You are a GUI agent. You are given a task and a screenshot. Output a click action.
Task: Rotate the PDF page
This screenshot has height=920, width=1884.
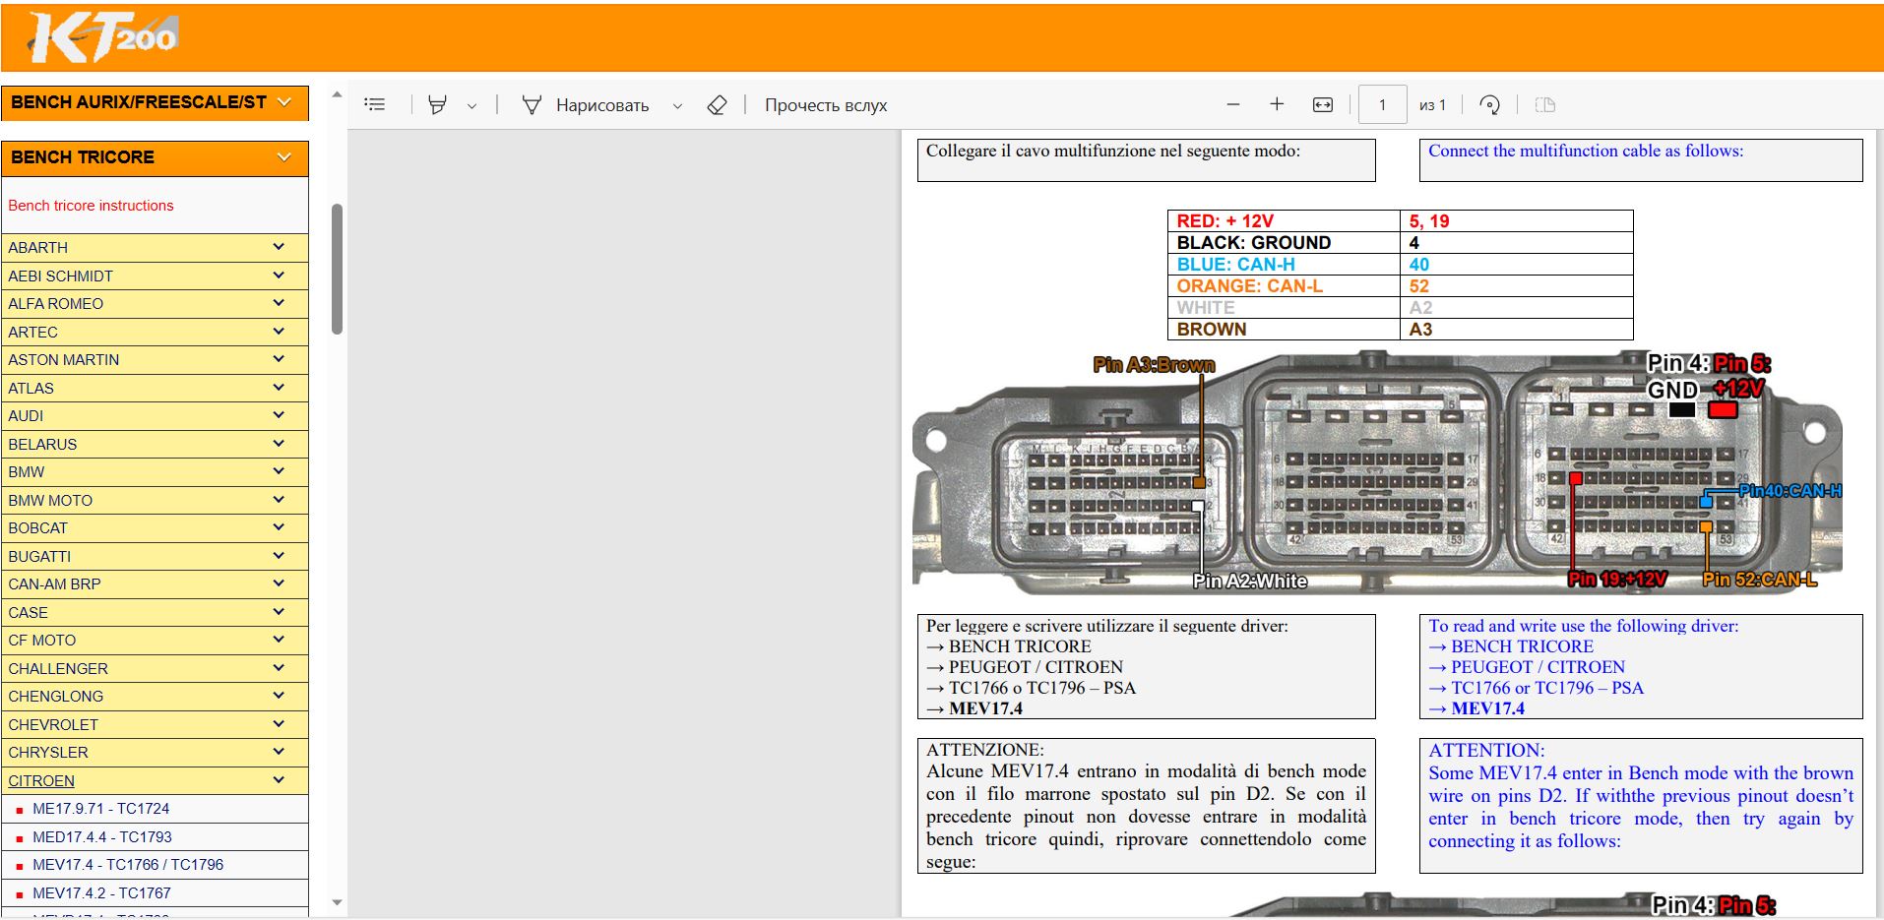coord(1489,104)
